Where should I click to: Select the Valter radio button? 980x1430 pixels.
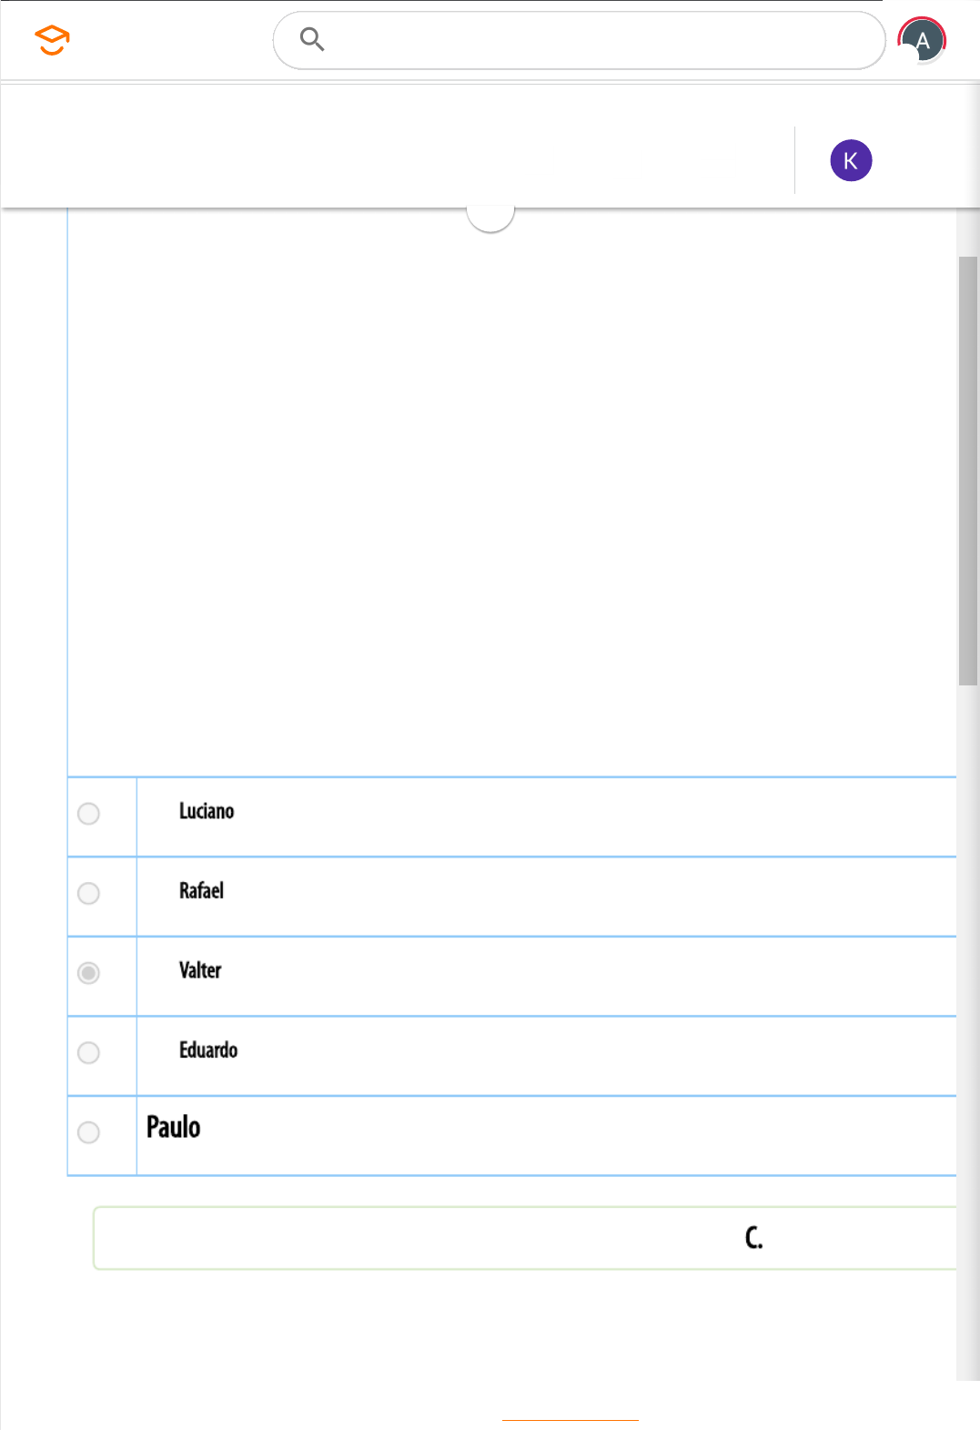pyautogui.click(x=88, y=973)
